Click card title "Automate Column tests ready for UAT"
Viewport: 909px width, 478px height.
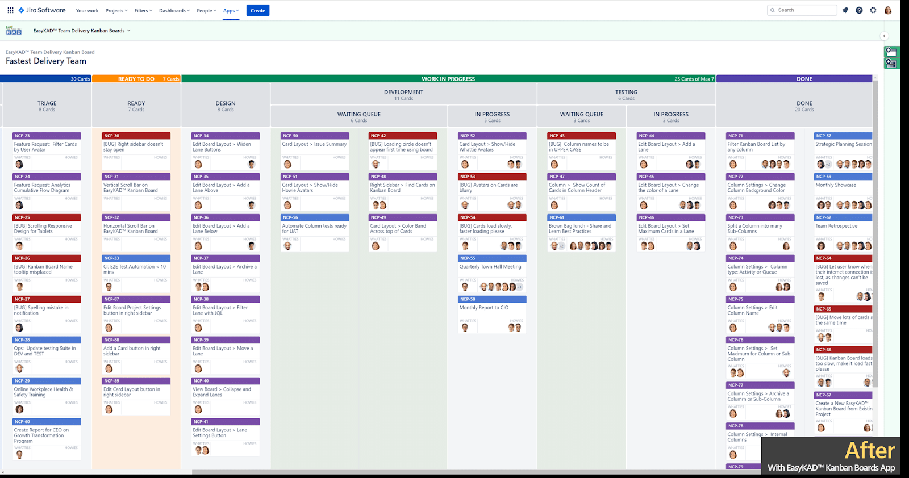click(314, 229)
